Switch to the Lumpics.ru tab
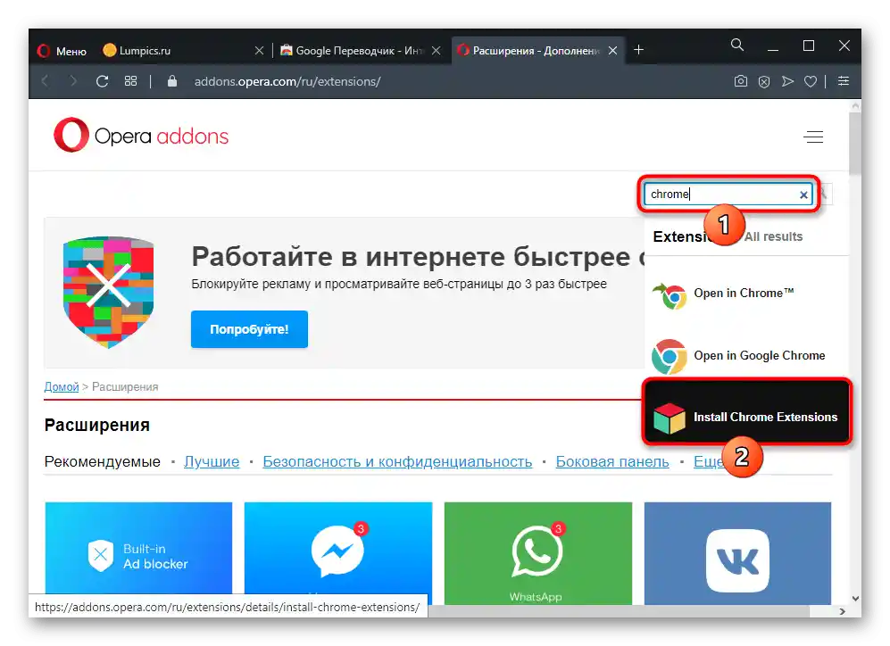The image size is (890, 646). point(181,51)
